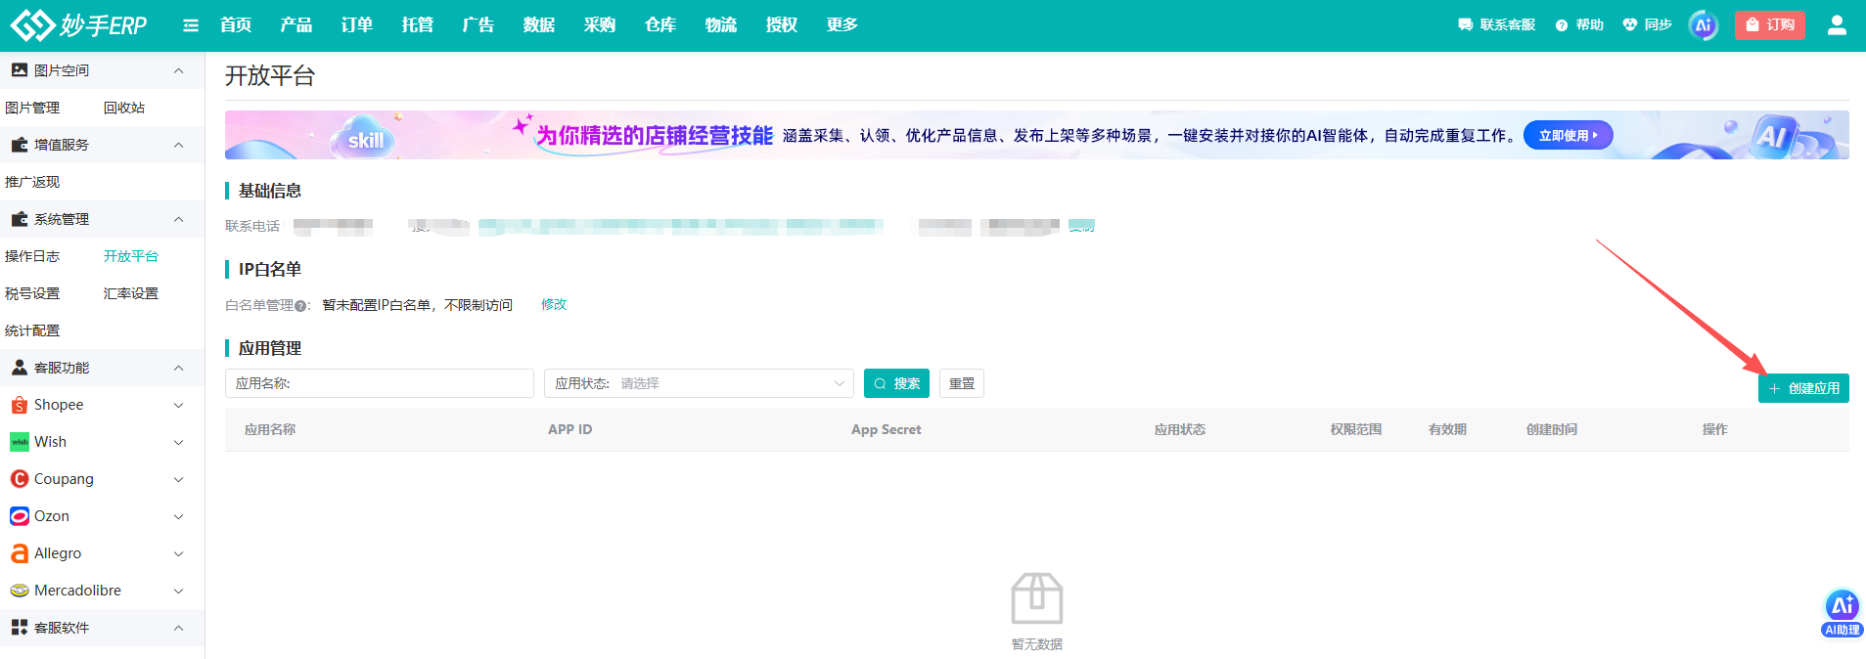Screen dimensions: 1866x659
Task: Click the 帮助 help icon
Action: tap(1562, 25)
